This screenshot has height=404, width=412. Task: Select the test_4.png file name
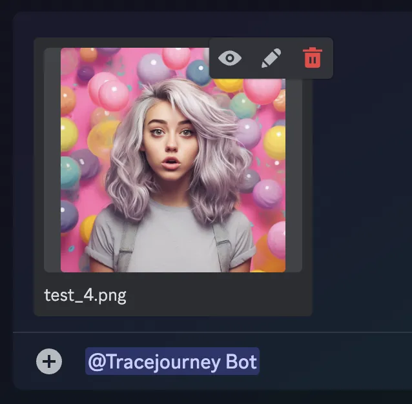(85, 296)
